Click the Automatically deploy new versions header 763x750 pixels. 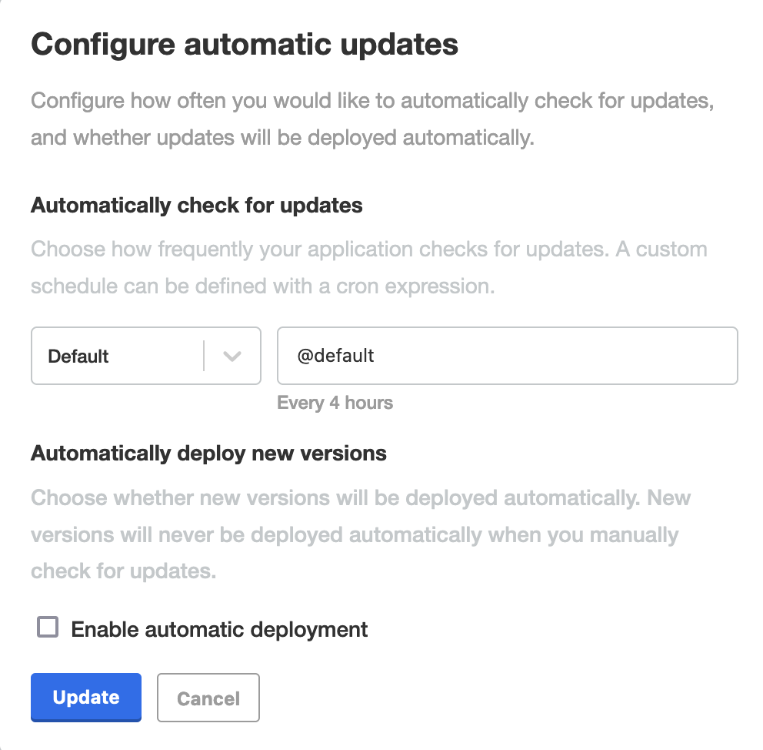(x=208, y=454)
